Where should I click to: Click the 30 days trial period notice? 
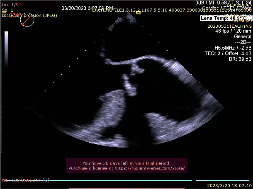pos(126,163)
